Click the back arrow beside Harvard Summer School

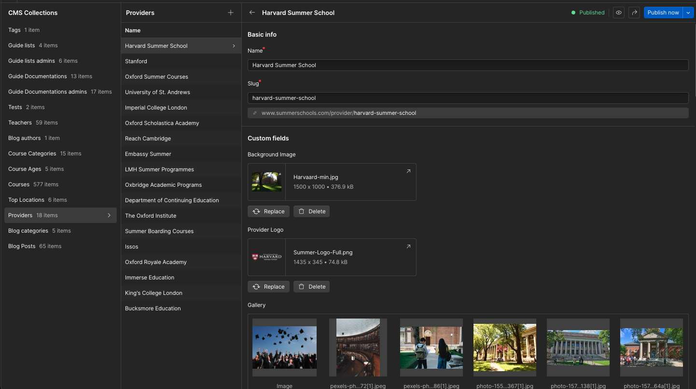252,13
